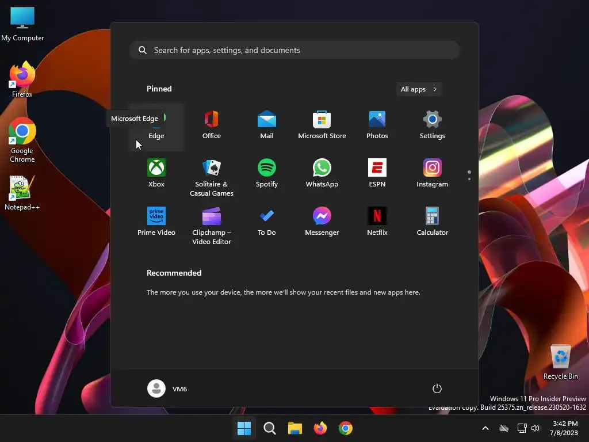
Task: Open the Photos app
Action: (377, 126)
